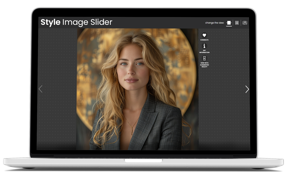The width and height of the screenshot is (287, 179).
Task: Click 'View with Augmented Reality' label
Action: coord(204,65)
